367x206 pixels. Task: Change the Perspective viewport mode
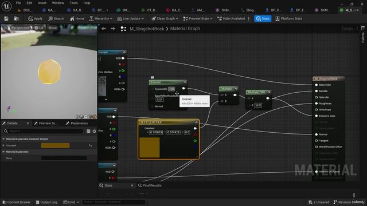click(20, 28)
